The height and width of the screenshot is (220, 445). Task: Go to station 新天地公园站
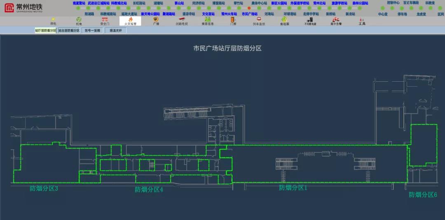coord(150,14)
